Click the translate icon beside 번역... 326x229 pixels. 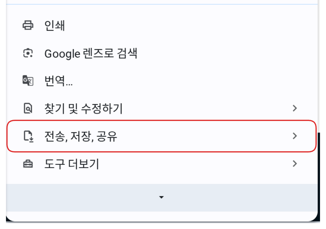(x=28, y=81)
